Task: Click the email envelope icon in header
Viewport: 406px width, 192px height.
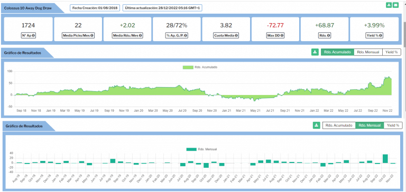Action: click(x=395, y=5)
